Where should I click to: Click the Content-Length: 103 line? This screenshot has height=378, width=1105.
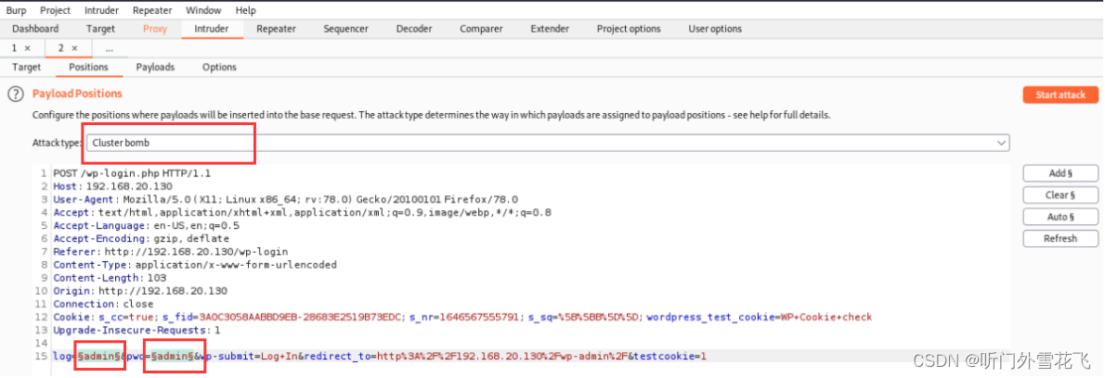click(108, 278)
